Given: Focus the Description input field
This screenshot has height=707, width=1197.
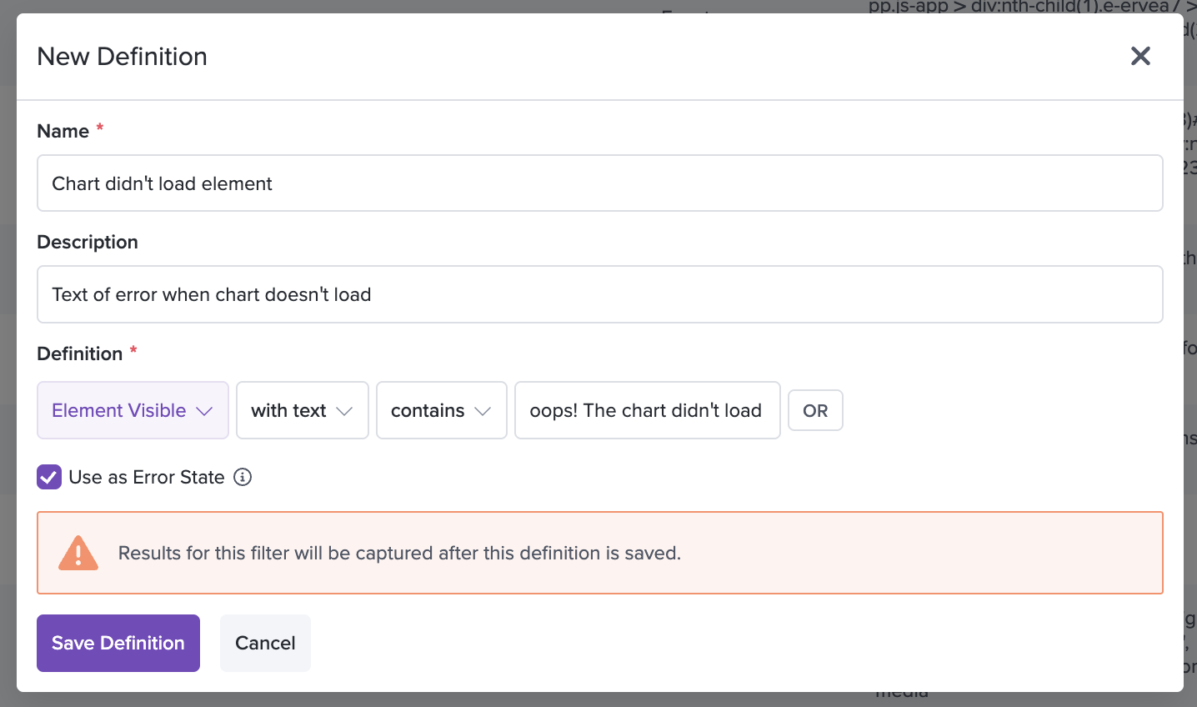Looking at the screenshot, I should (x=600, y=294).
